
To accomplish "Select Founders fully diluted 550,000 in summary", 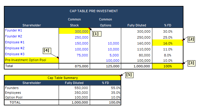I will tap(75, 88).
